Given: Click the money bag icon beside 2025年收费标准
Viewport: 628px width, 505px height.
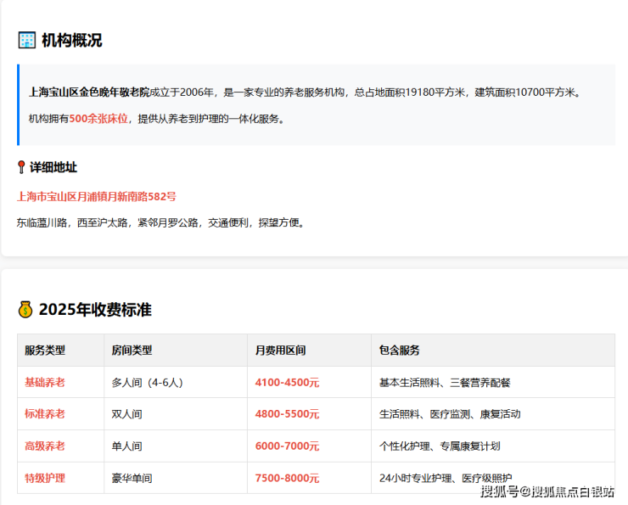Looking at the screenshot, I should click(25, 310).
